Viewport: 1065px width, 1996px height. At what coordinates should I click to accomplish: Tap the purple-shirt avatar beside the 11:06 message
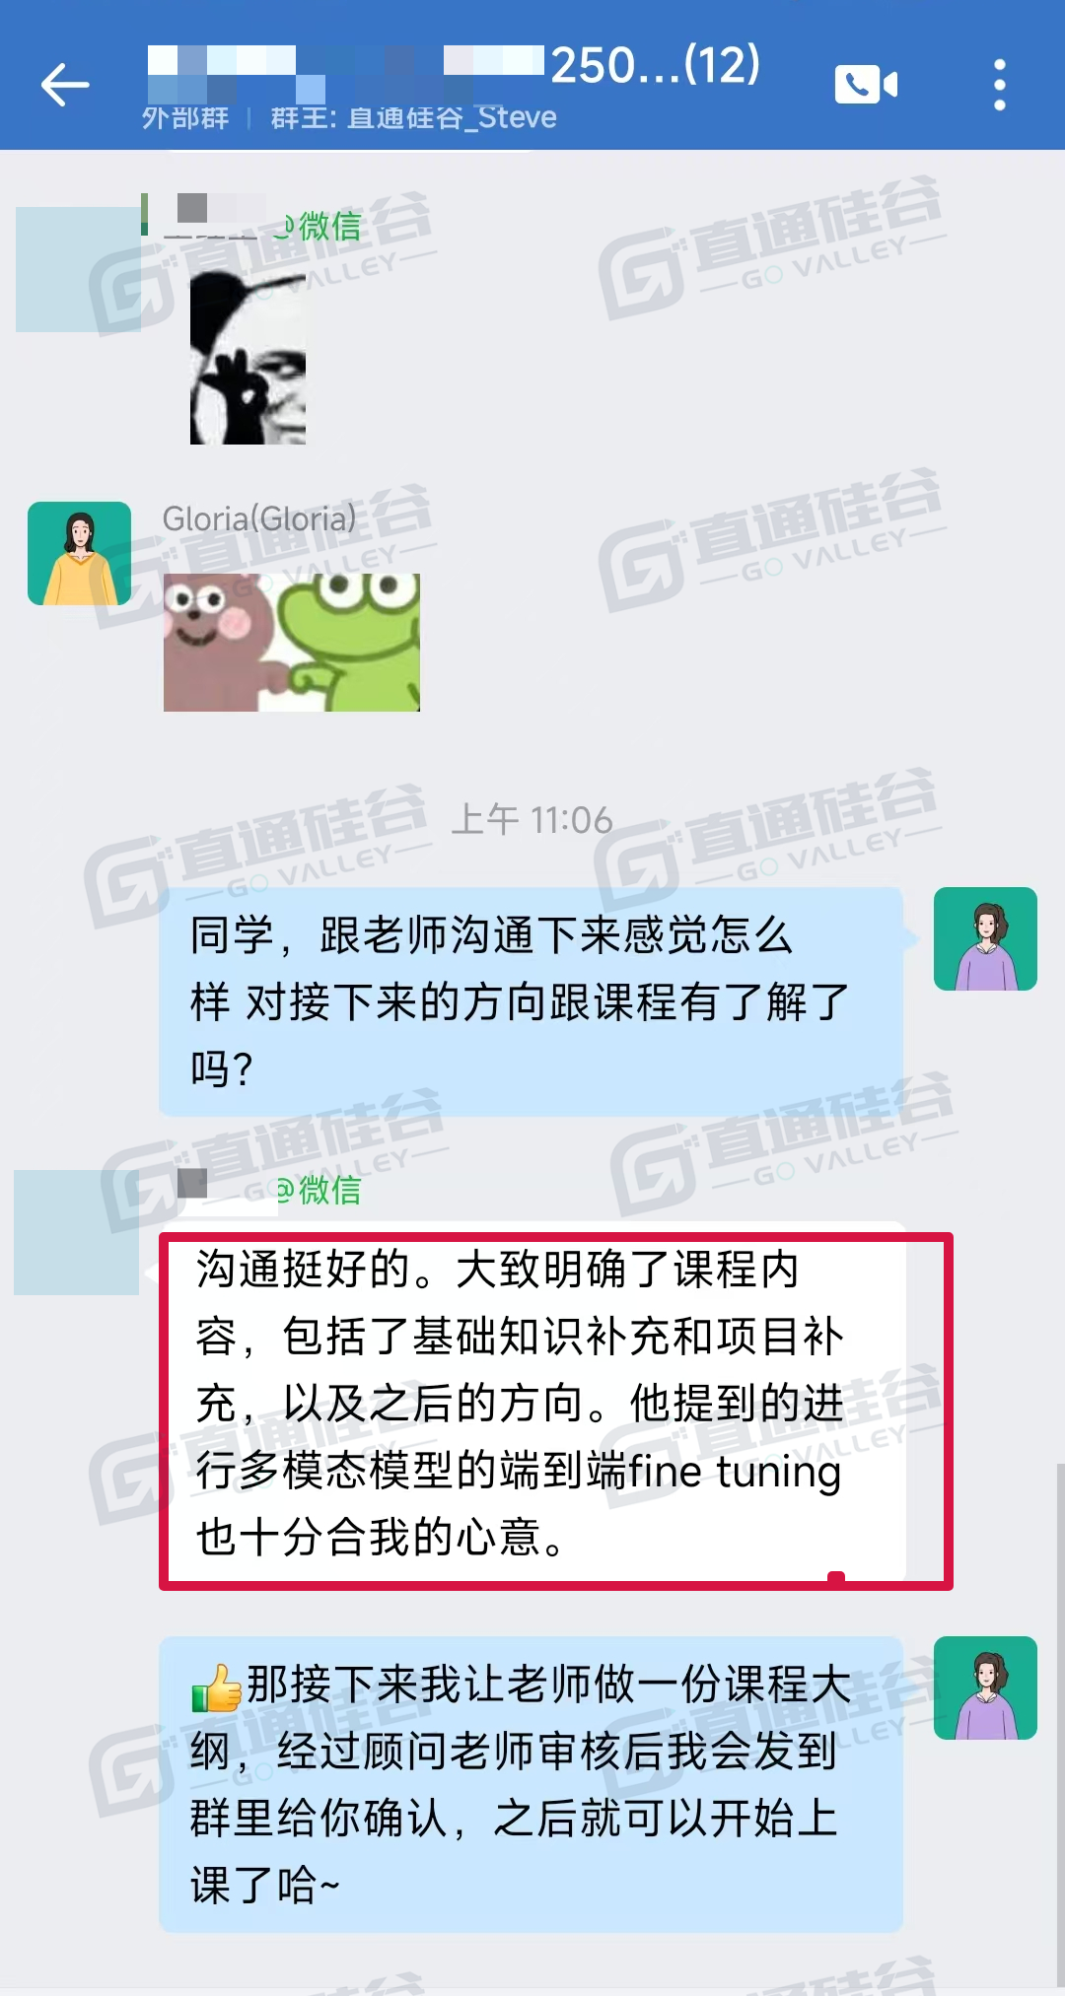(985, 938)
